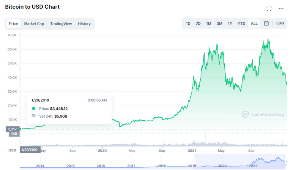Select the 1Y time range
This screenshot has height=170, width=292.
230,24
